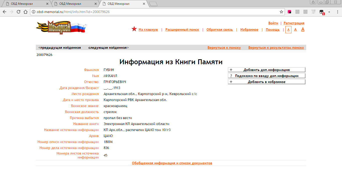Viewport: 342px width, 192px height.
Task: Click Вернуться к поиску
Action: click(224, 47)
